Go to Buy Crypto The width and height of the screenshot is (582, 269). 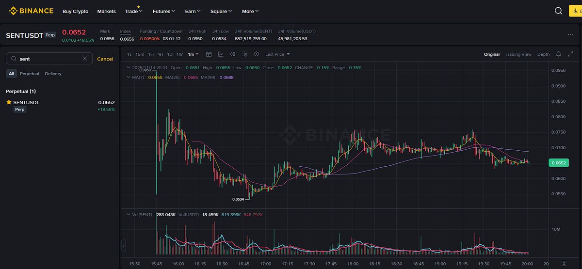coord(75,11)
